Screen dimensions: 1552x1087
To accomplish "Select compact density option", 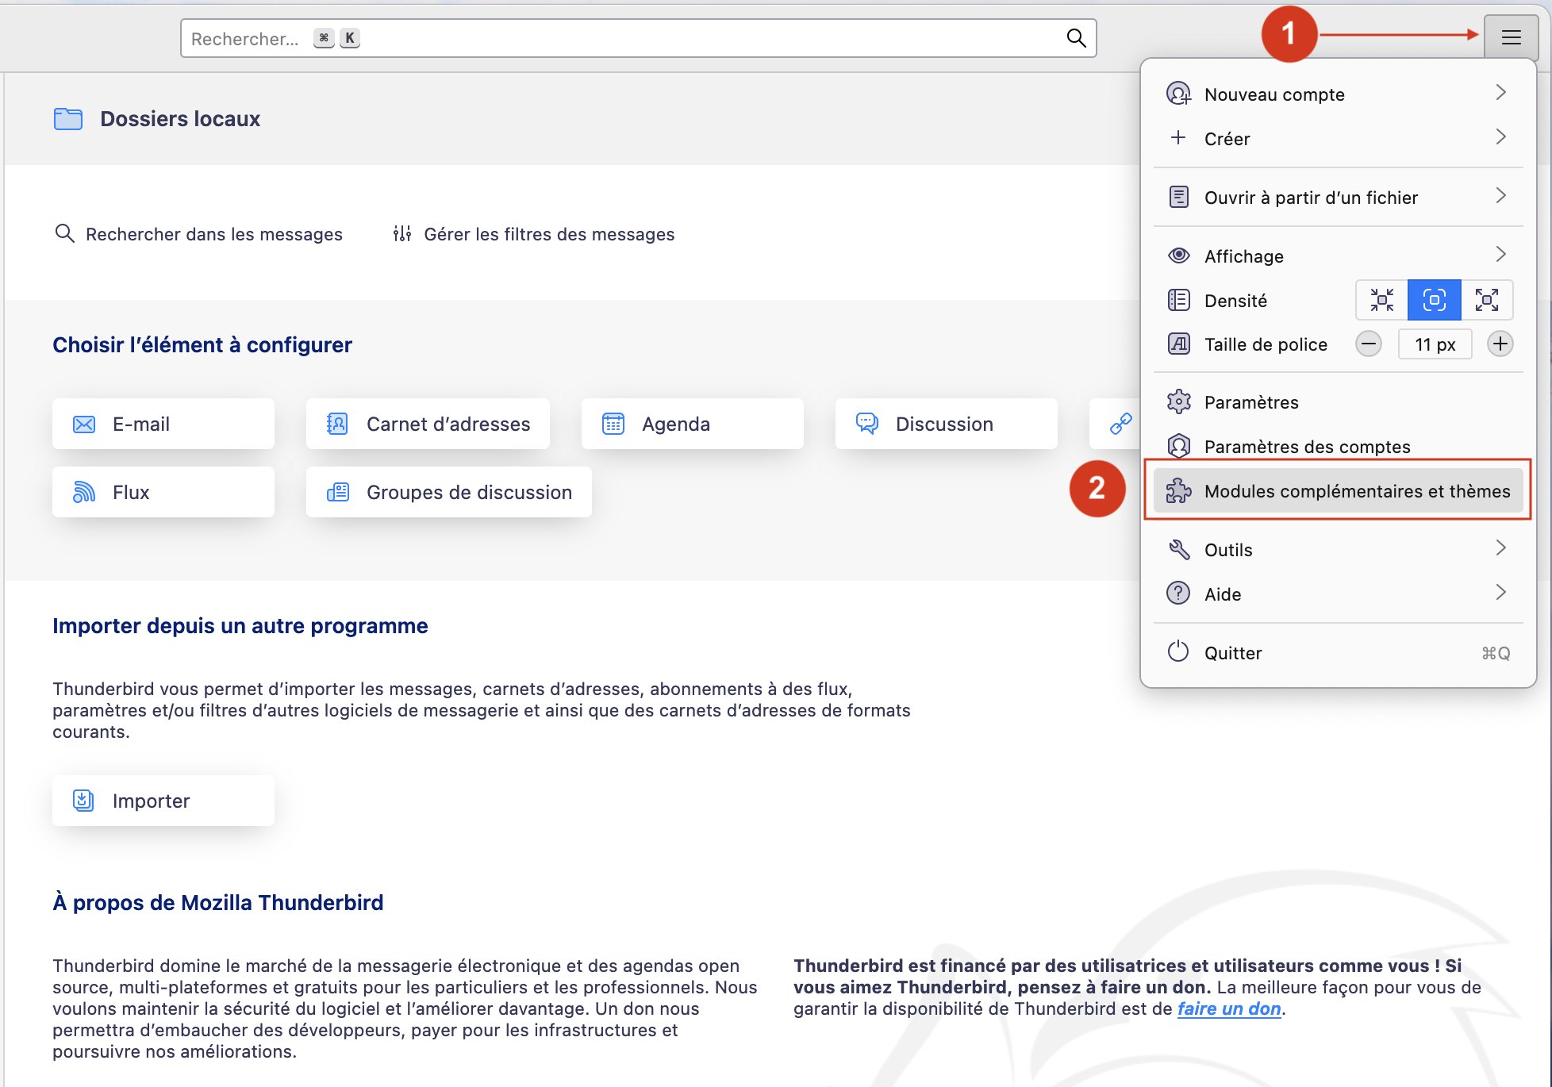I will 1382,300.
